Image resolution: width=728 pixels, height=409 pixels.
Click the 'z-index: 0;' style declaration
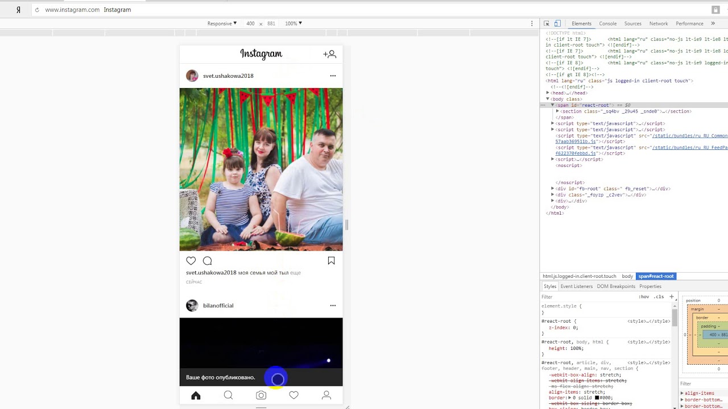click(563, 328)
